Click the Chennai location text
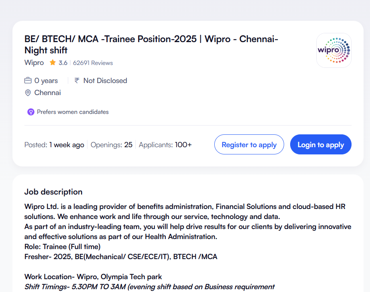 pos(48,93)
